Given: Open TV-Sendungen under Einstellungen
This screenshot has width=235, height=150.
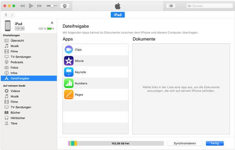Looking at the screenshot, I should [29, 57].
